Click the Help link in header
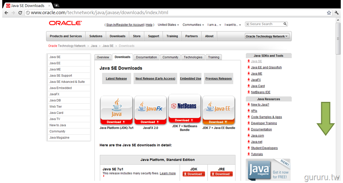 [149, 25]
